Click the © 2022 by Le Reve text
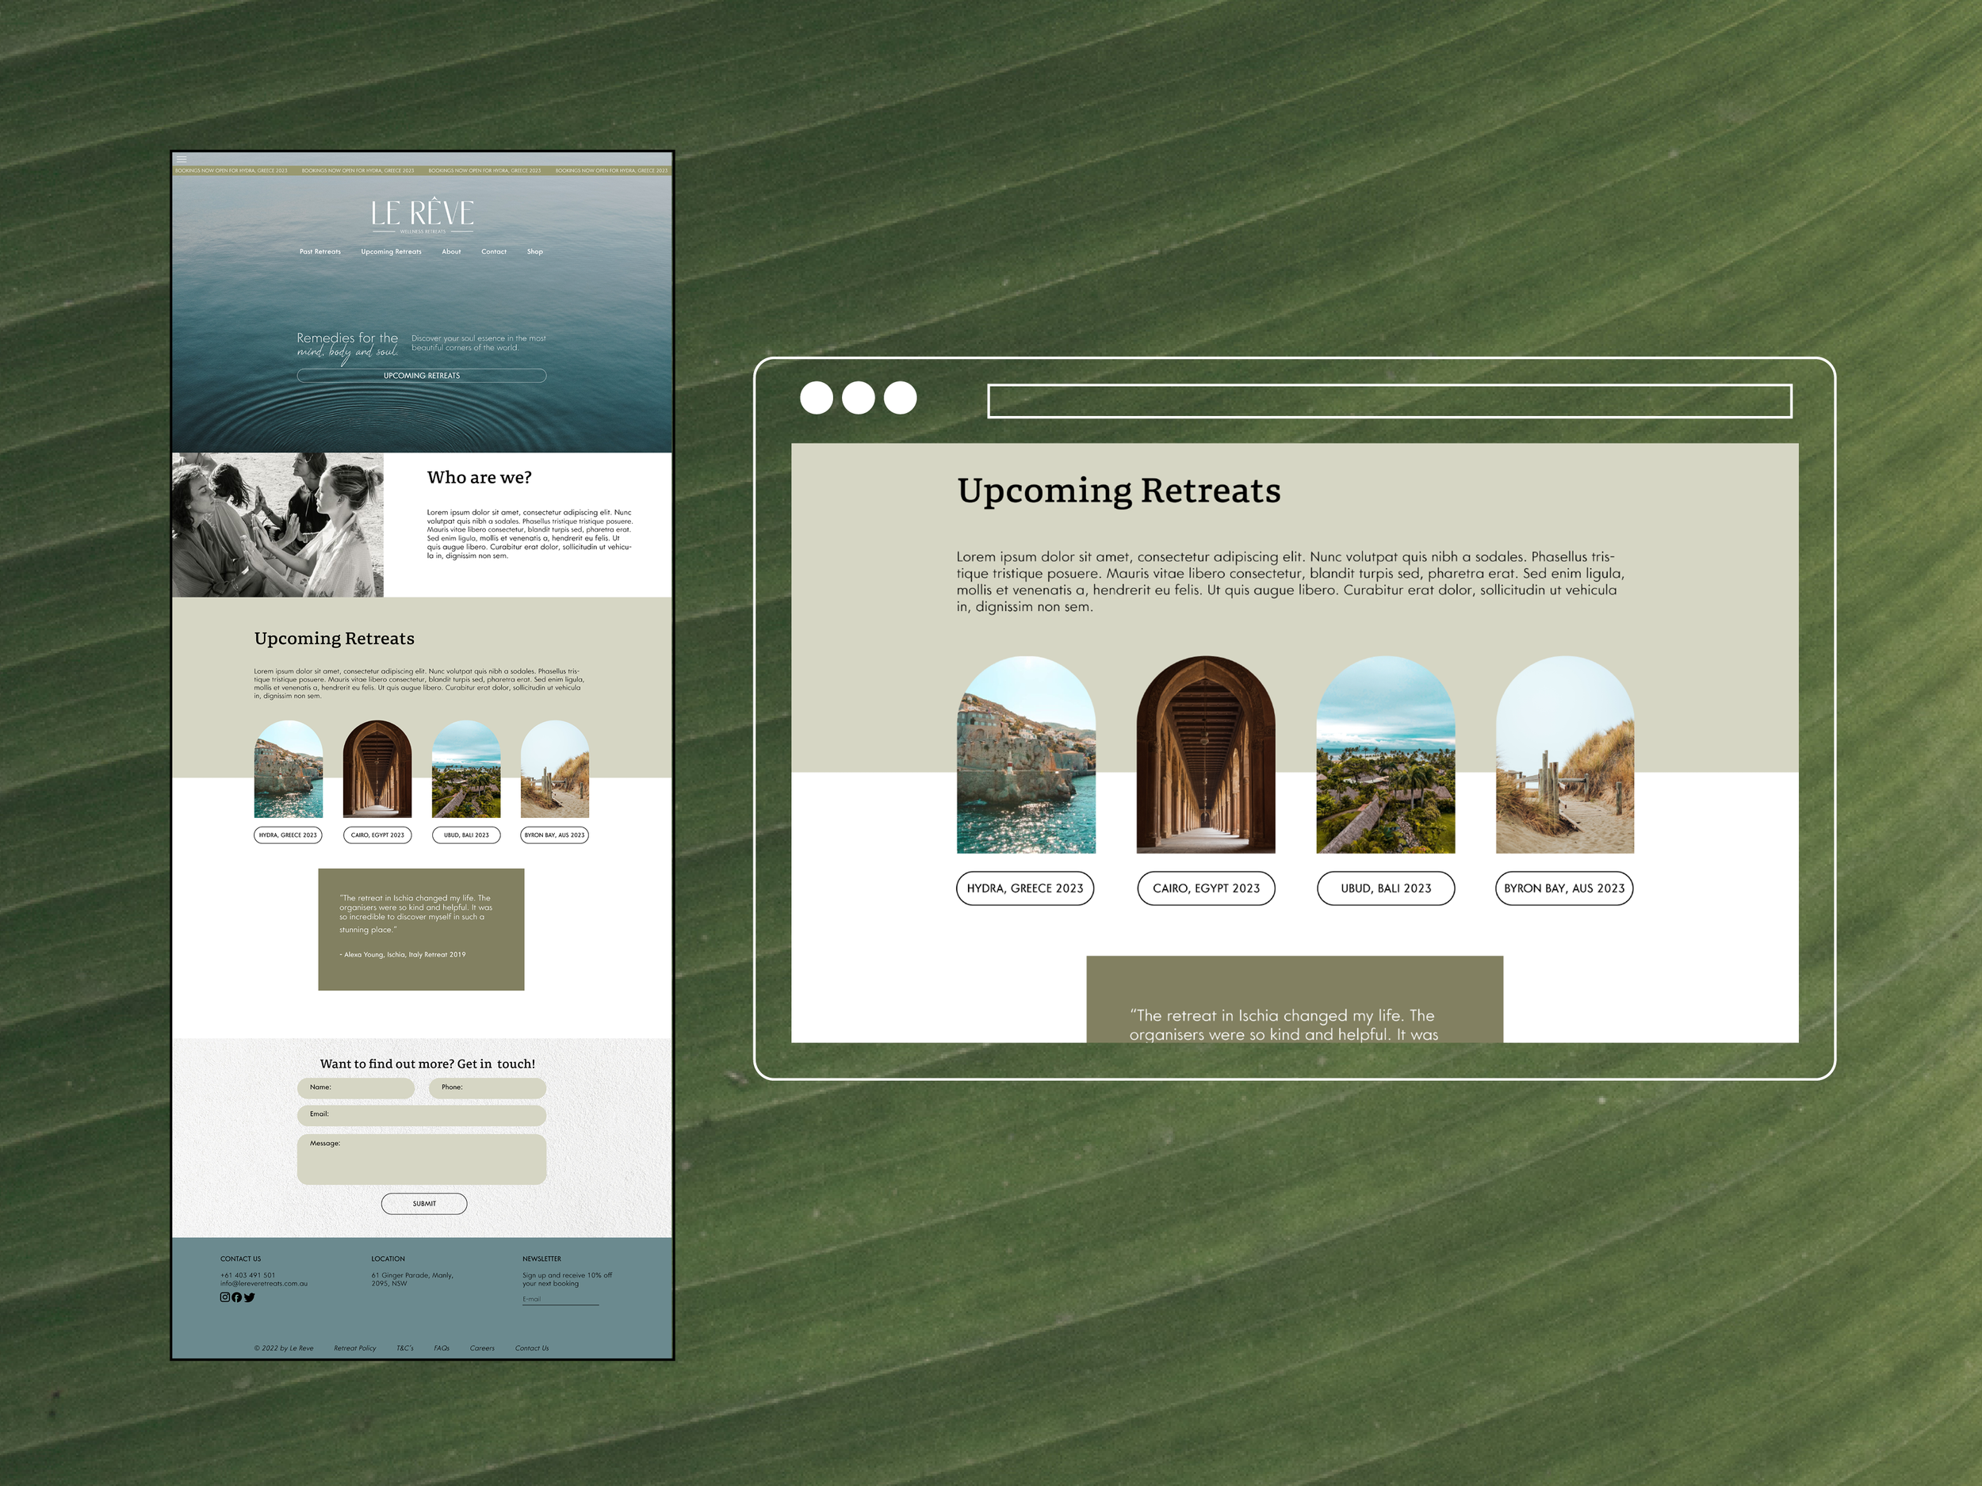The width and height of the screenshot is (1982, 1486). pos(284,1348)
